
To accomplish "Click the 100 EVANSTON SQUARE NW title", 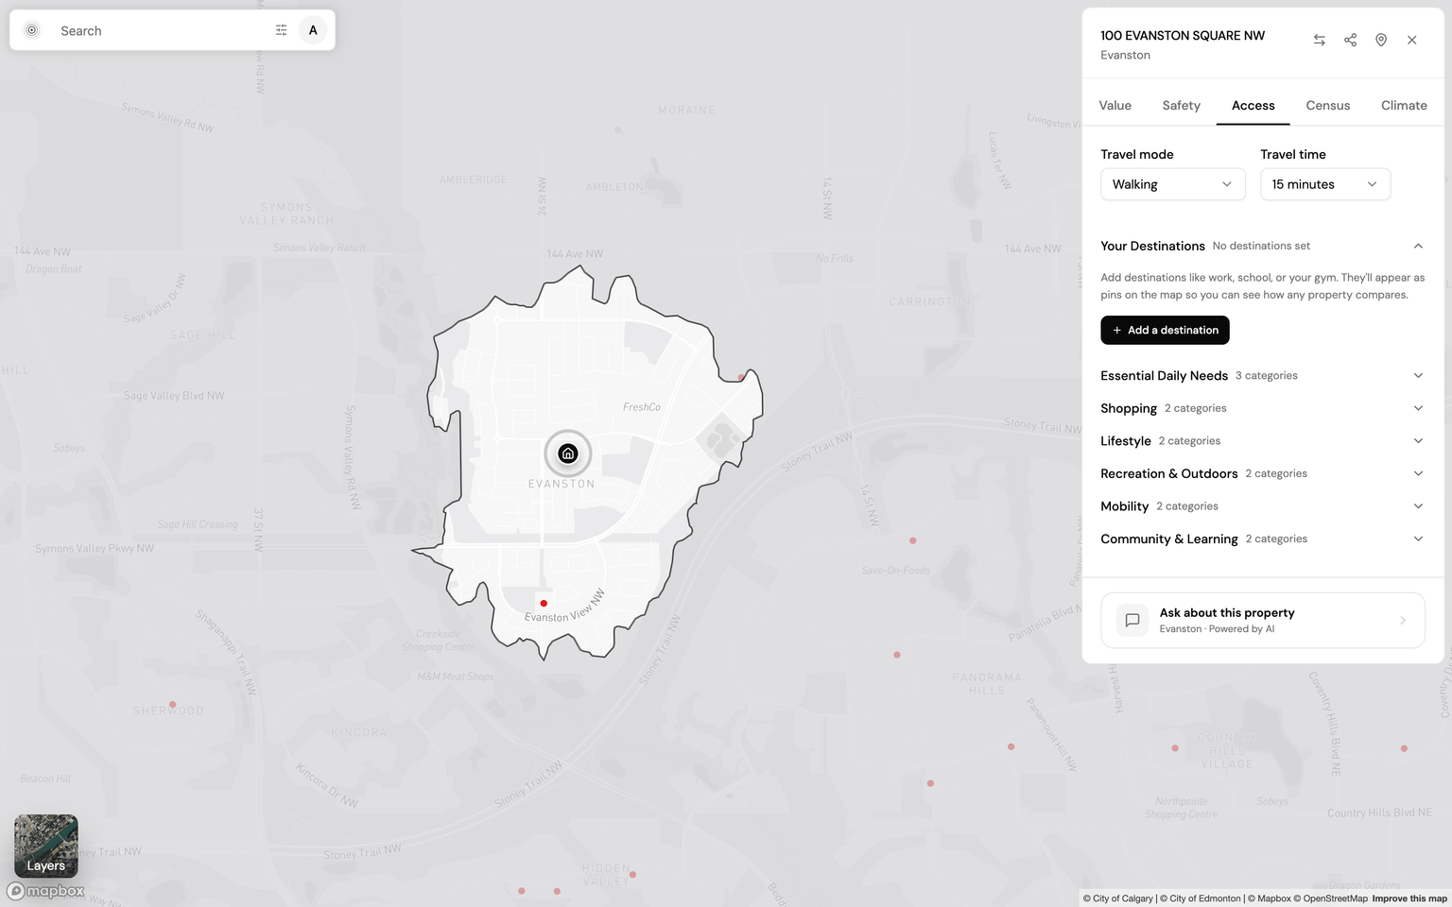I will pyautogui.click(x=1183, y=35).
